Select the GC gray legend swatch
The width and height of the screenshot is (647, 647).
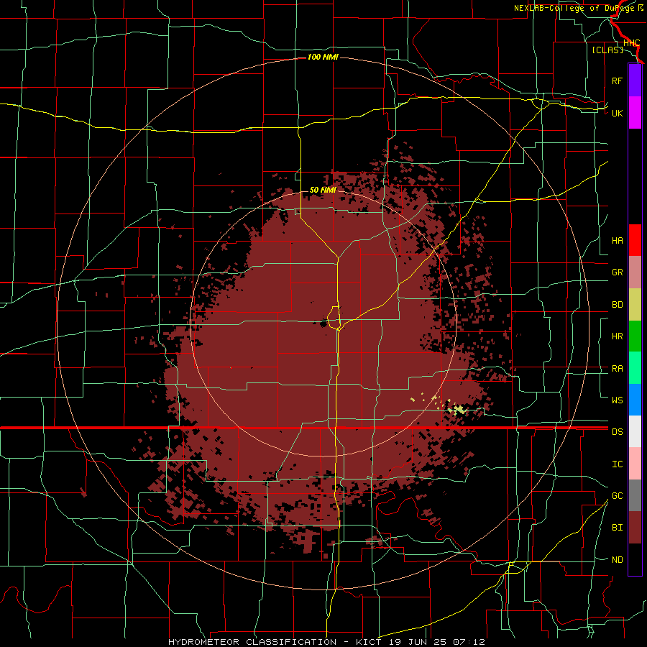click(x=635, y=495)
